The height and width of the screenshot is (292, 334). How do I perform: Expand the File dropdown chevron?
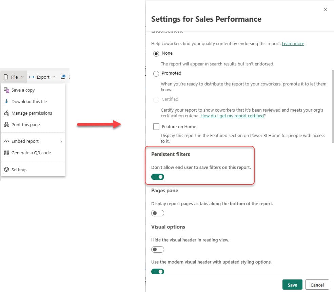coord(22,77)
